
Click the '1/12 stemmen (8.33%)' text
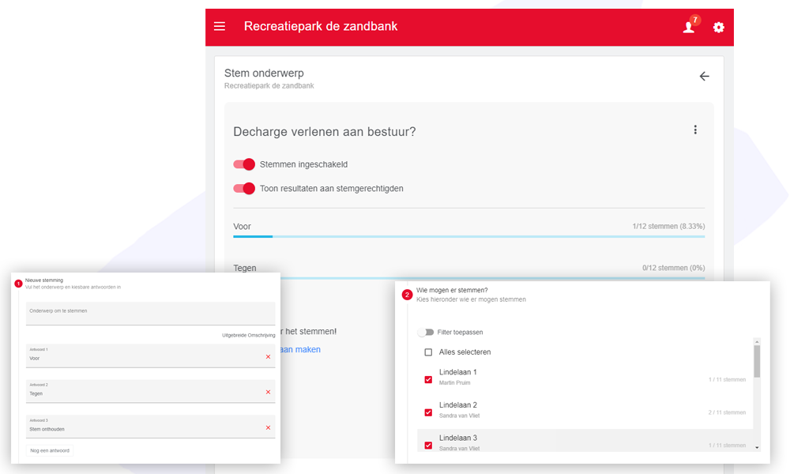[668, 226]
